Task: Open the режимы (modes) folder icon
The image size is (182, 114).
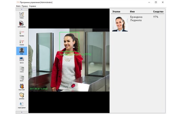Action: pos(21,96)
